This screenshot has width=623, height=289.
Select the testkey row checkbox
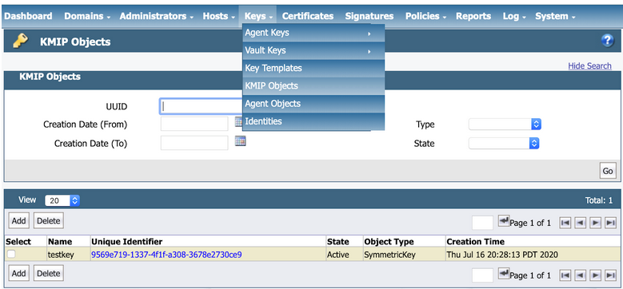11,254
